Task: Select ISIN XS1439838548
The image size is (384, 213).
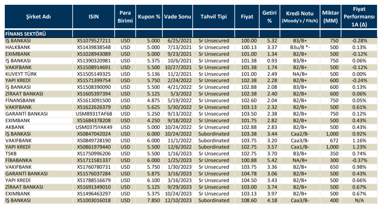Action: point(94,47)
